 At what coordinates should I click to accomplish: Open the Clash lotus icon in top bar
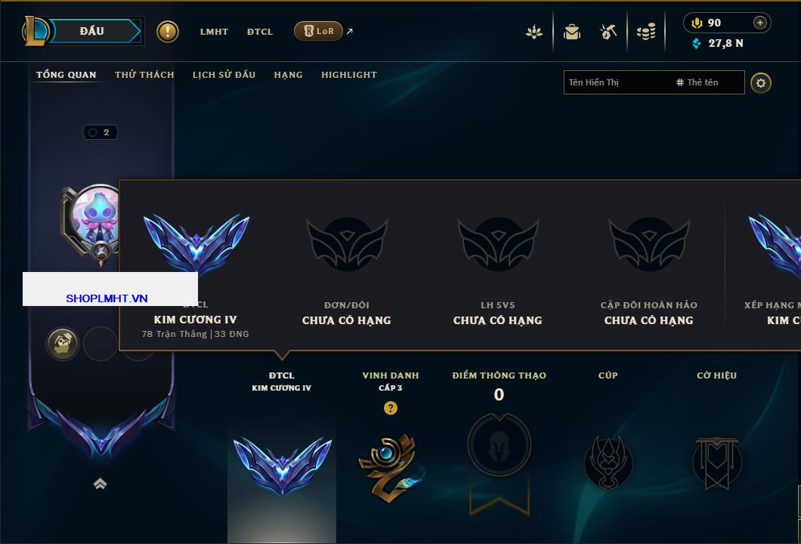coord(534,32)
